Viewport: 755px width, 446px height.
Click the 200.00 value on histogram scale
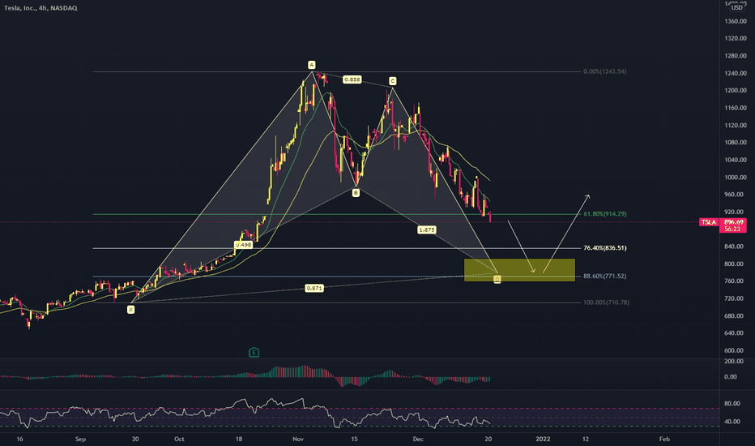(x=736, y=361)
